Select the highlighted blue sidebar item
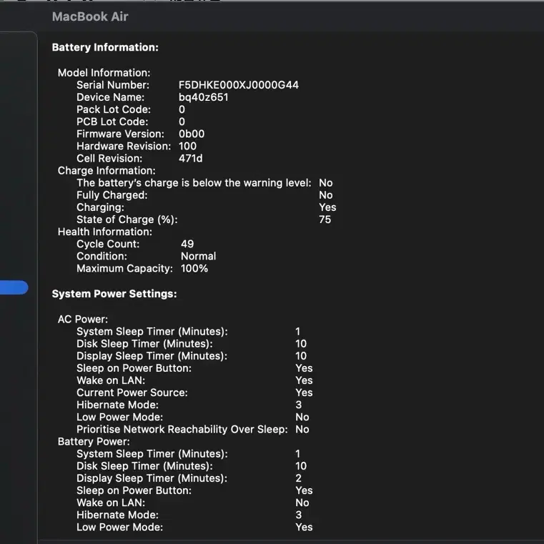The image size is (544, 544). (14, 287)
